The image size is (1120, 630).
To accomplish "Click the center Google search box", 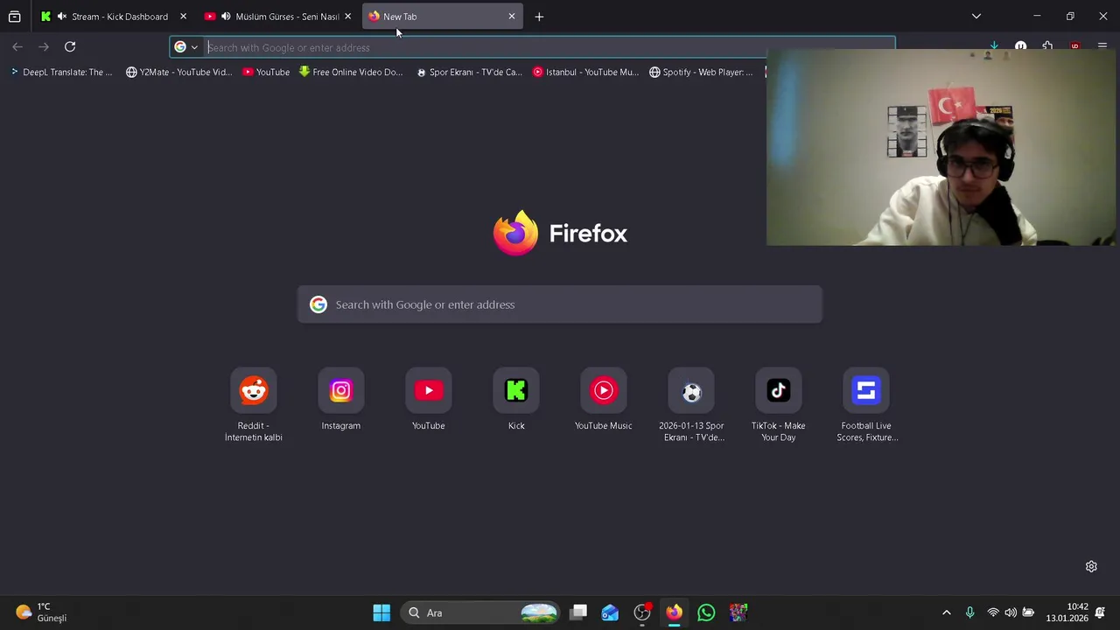I will 560,304.
